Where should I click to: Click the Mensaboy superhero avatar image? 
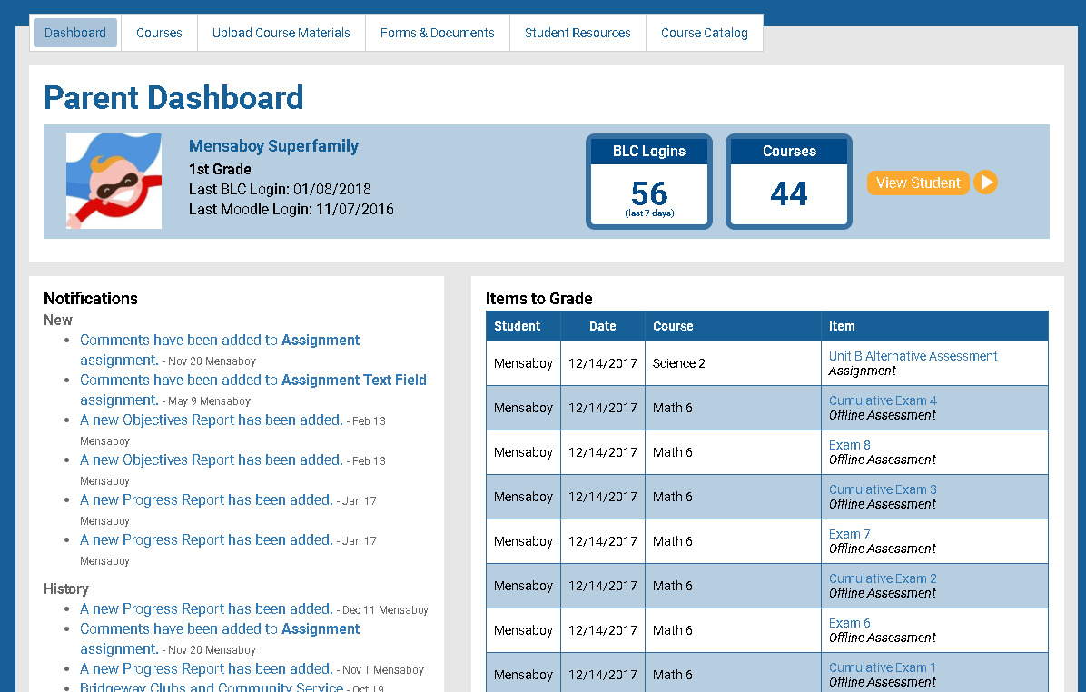tap(113, 180)
